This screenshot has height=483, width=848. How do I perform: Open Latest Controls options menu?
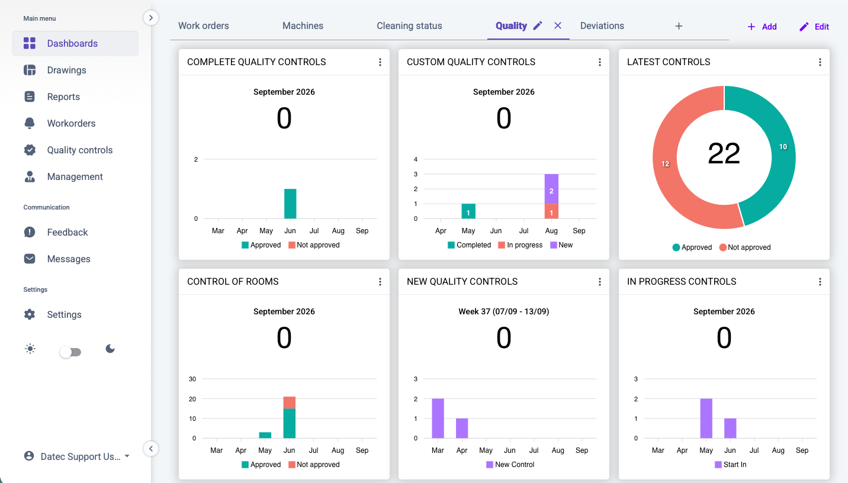tap(820, 62)
